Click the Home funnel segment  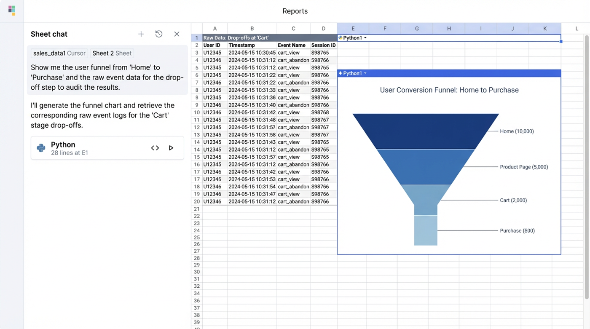pyautogui.click(x=426, y=131)
